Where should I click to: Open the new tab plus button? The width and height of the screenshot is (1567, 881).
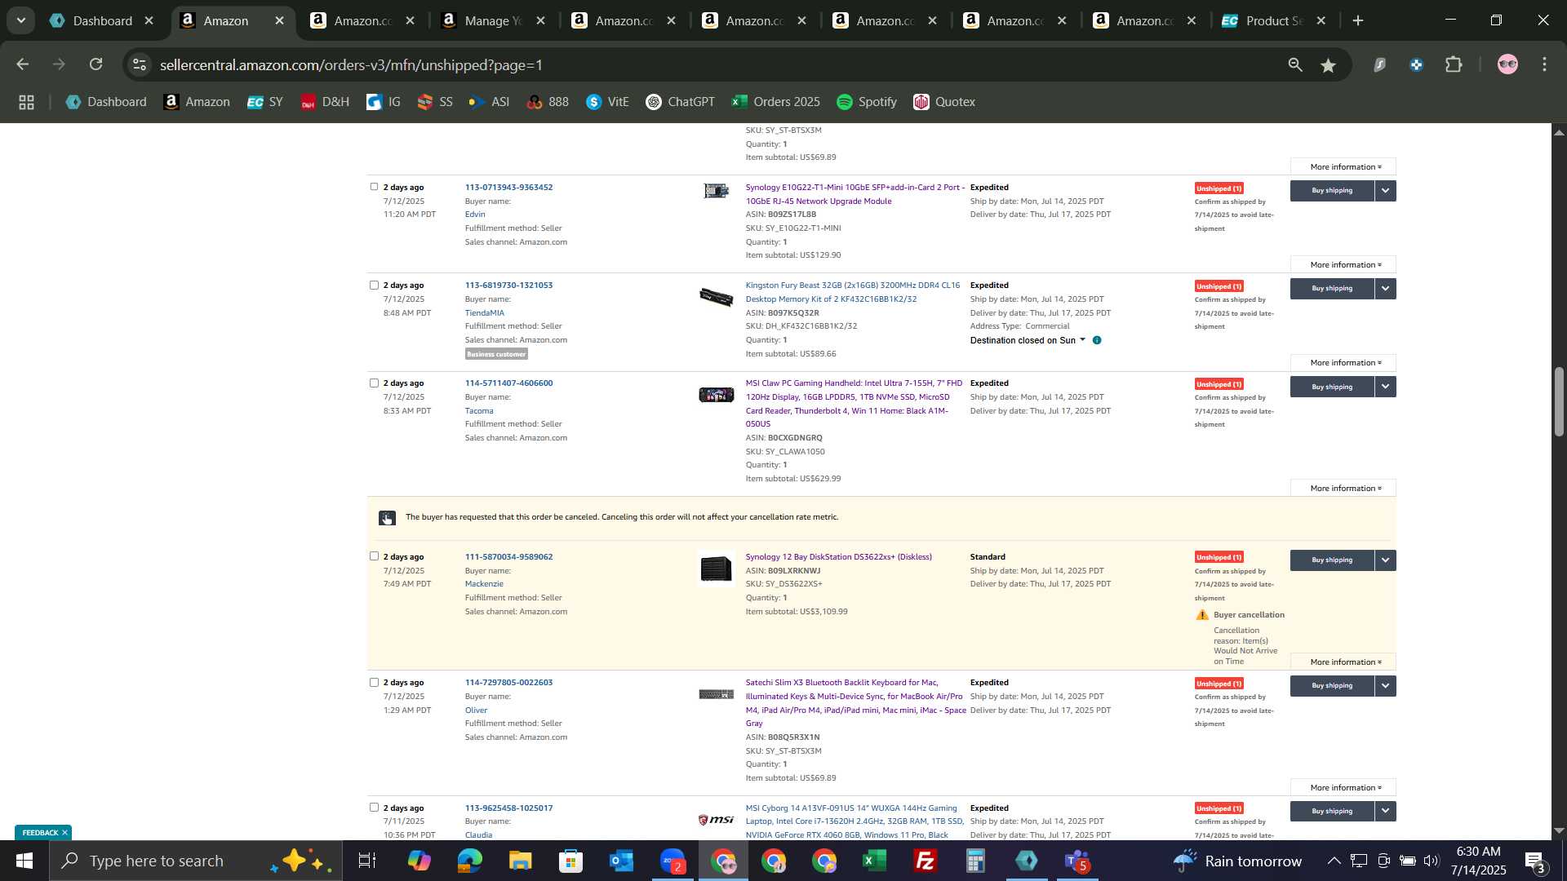[1358, 20]
